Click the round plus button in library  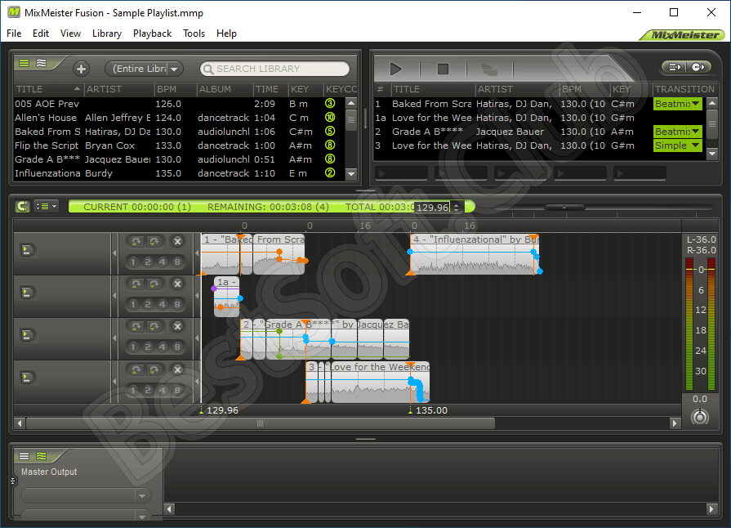point(81,69)
